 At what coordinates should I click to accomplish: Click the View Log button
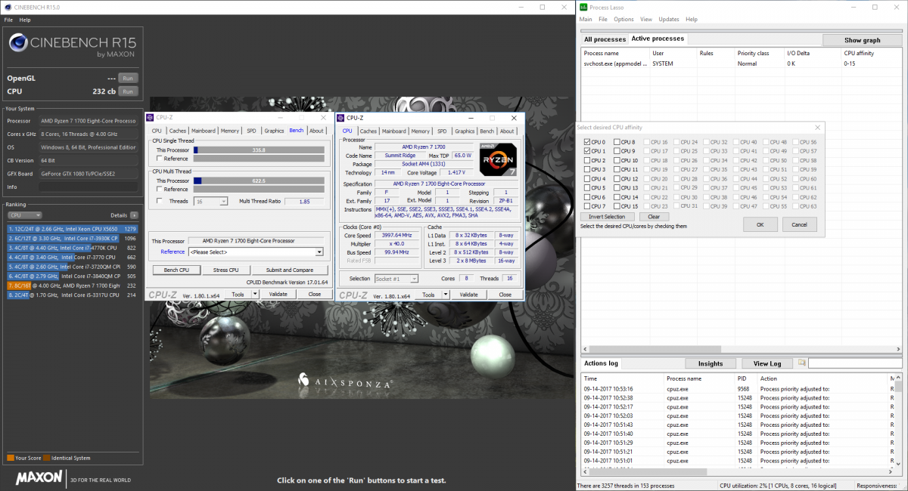click(767, 363)
